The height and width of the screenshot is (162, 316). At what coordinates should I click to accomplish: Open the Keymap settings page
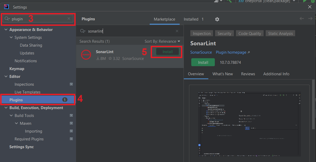click(x=17, y=69)
